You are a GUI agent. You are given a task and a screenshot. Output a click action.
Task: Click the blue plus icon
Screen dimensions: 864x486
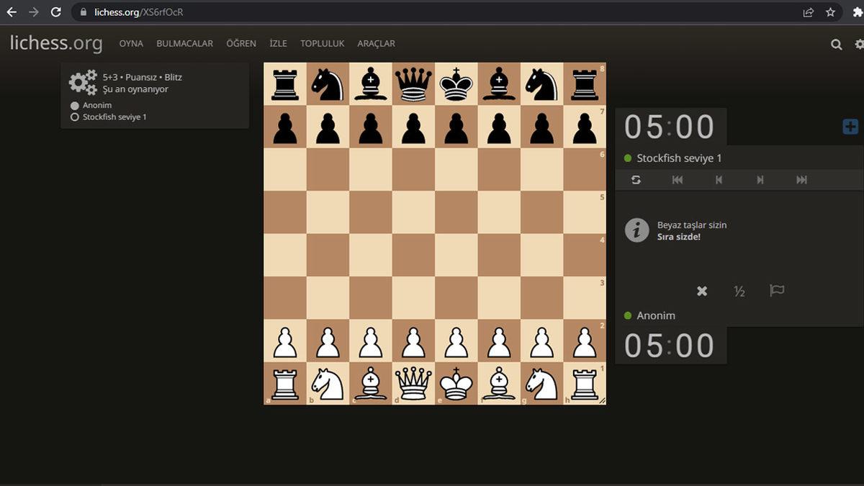tap(850, 127)
